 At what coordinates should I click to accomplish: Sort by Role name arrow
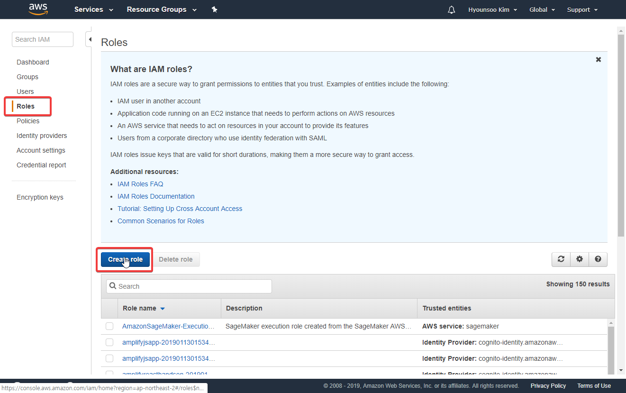tap(163, 309)
